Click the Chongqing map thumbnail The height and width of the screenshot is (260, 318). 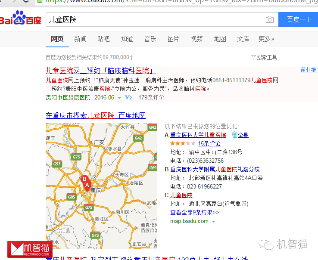pos(101,186)
